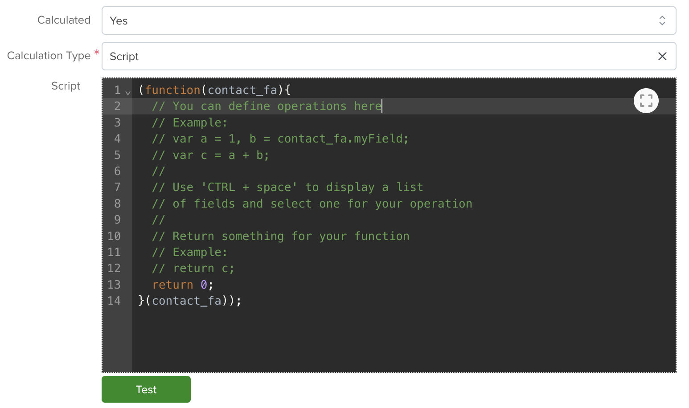Click the '// return c;' comment line

click(x=193, y=268)
